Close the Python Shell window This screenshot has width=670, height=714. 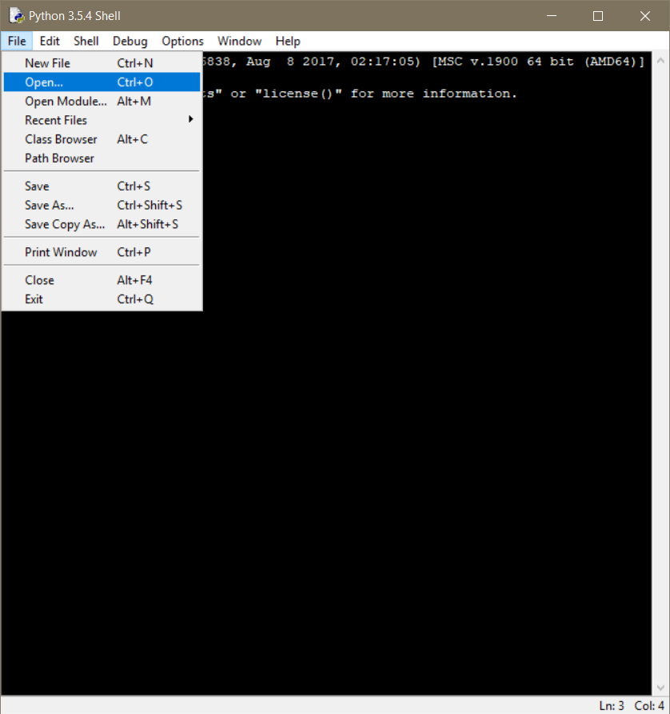[645, 16]
